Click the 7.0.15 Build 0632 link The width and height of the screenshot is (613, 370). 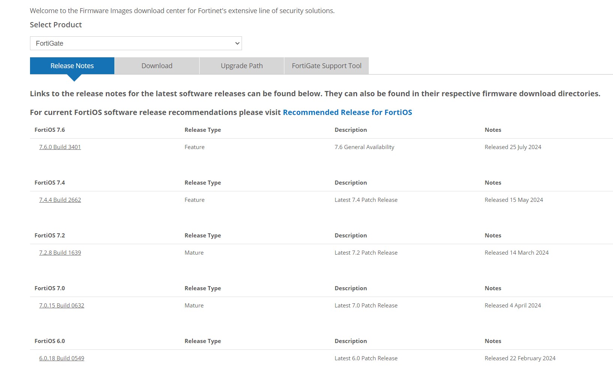(x=62, y=306)
